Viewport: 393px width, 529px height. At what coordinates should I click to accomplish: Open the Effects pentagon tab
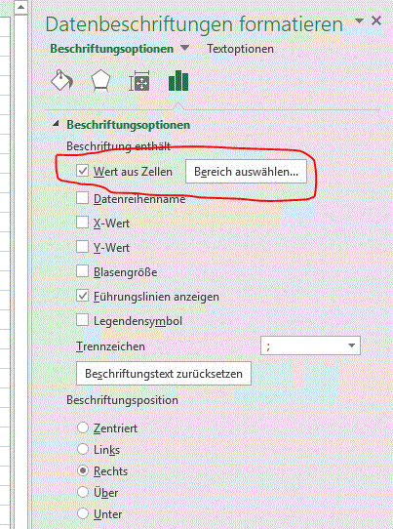click(100, 81)
